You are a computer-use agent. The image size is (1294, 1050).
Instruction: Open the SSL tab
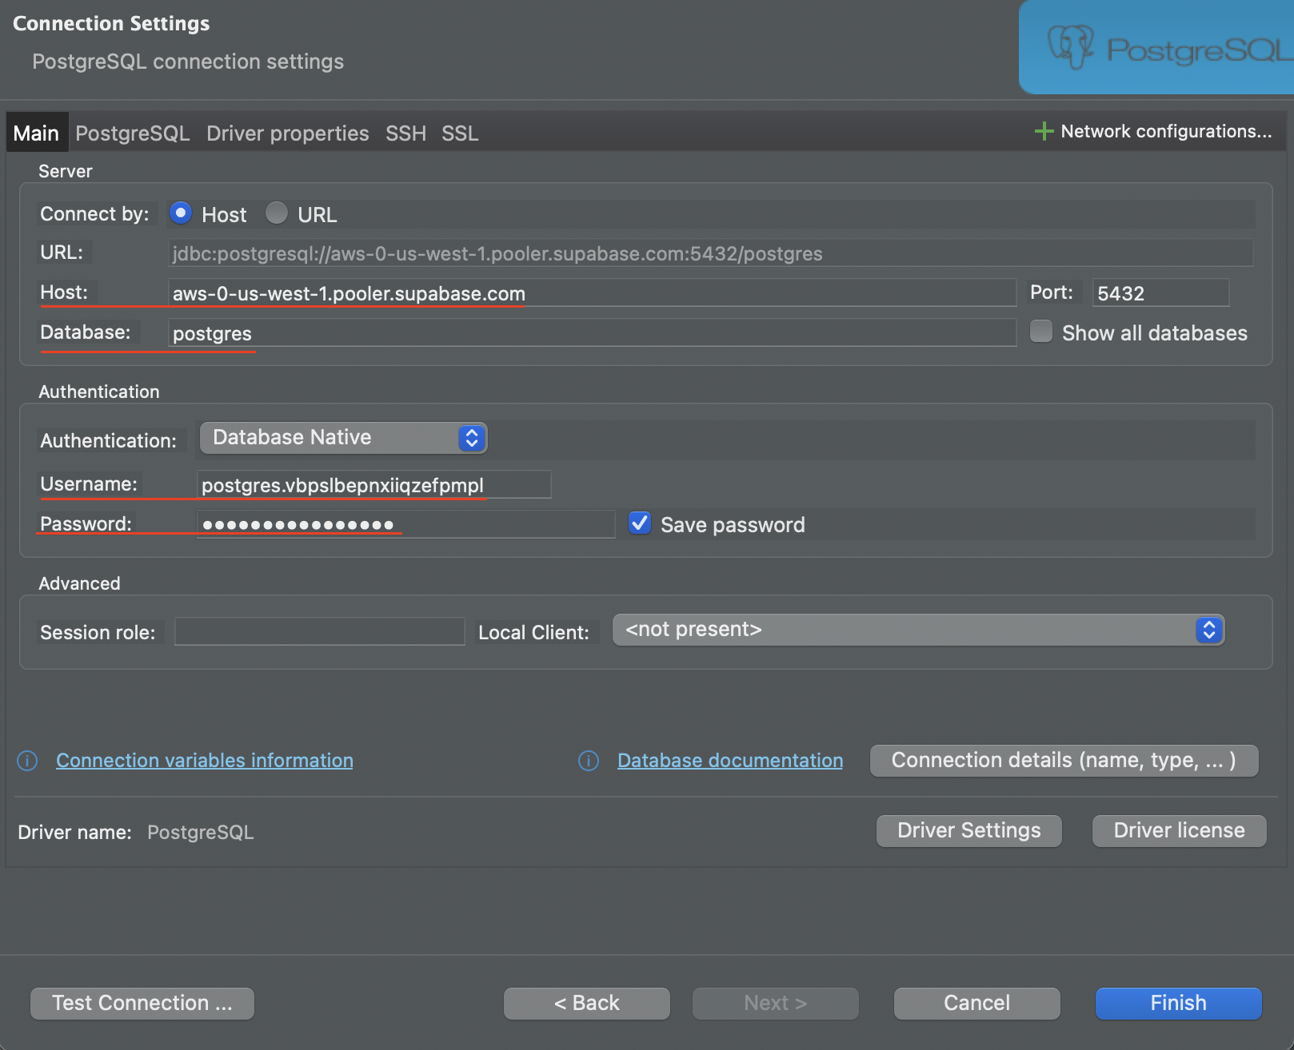click(x=460, y=133)
